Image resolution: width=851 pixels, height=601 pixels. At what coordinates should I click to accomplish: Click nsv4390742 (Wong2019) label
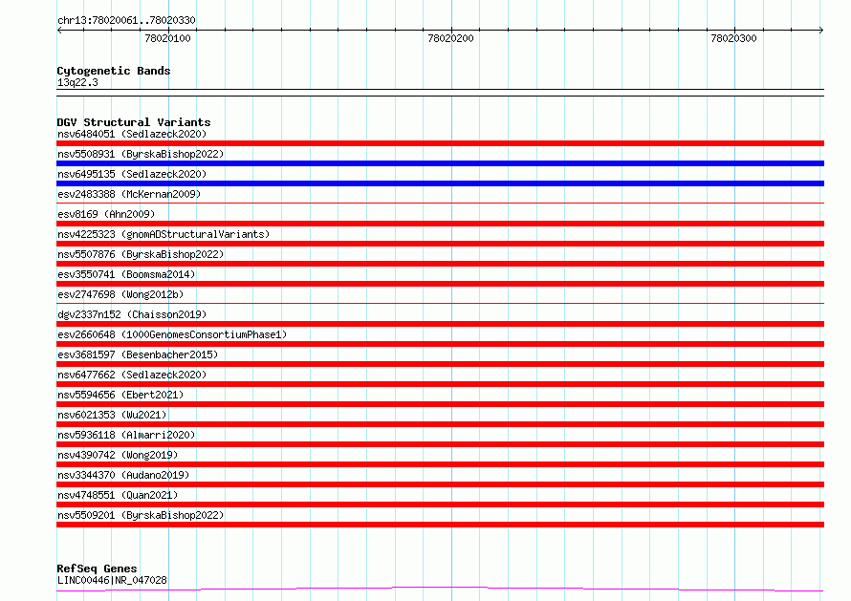point(118,455)
